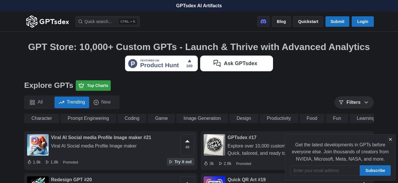Click the GPTsdex logo in header
The width and height of the screenshot is (398, 183).
tap(47, 22)
